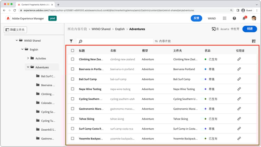This screenshot has width=261, height=147.
Task: Sort by 标题 column header
Action: (82, 50)
